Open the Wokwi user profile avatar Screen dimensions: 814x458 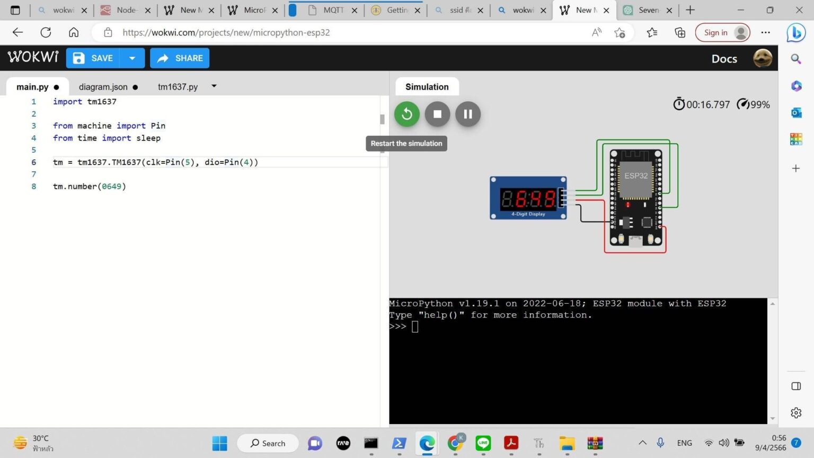pyautogui.click(x=763, y=58)
